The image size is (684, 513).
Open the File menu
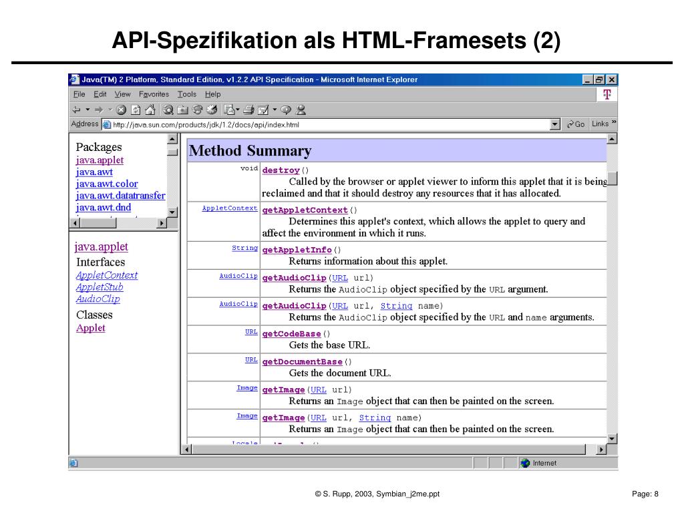click(x=79, y=94)
